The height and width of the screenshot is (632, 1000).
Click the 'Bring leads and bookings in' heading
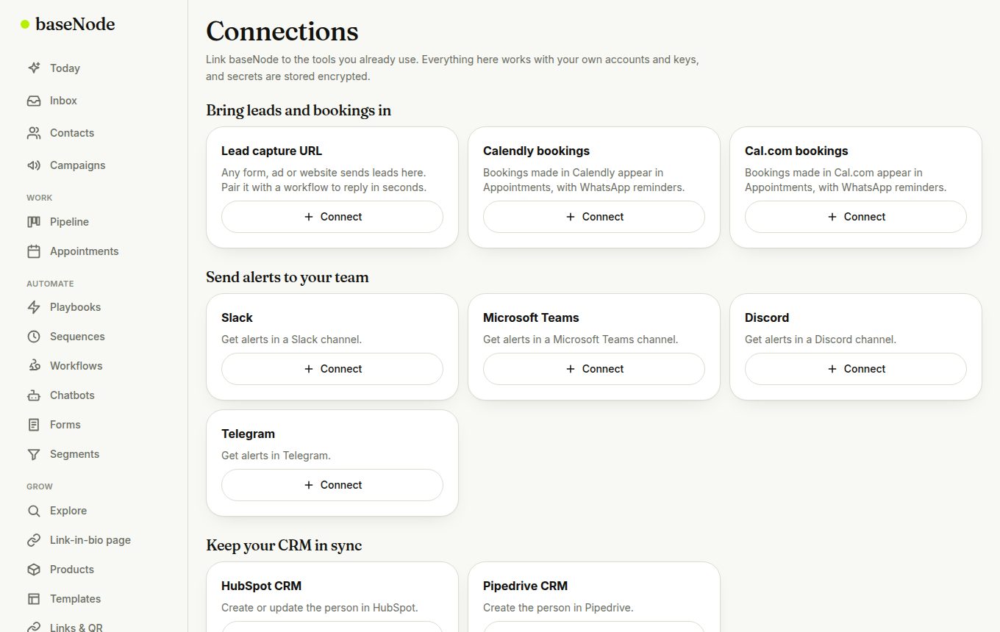tap(299, 110)
